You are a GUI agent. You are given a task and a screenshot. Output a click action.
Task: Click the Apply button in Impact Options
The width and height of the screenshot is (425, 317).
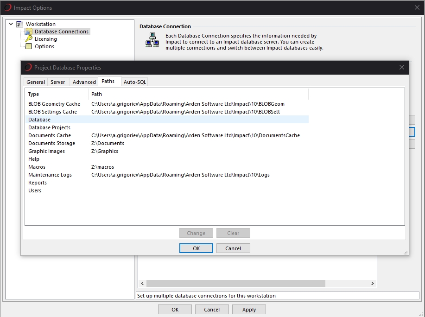coord(249,310)
